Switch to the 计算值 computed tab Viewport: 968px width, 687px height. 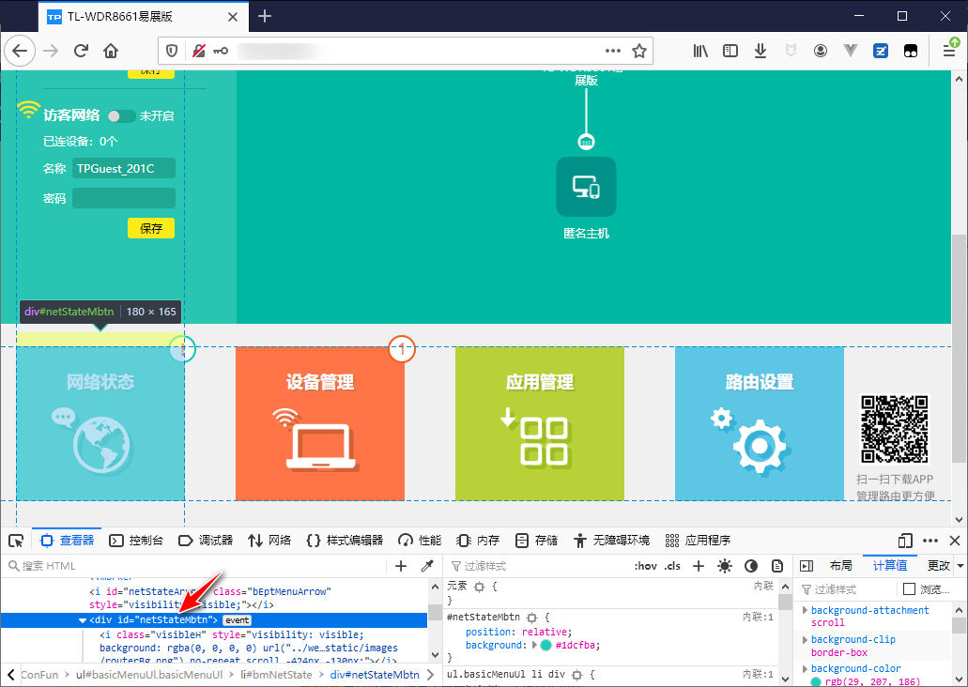point(890,566)
